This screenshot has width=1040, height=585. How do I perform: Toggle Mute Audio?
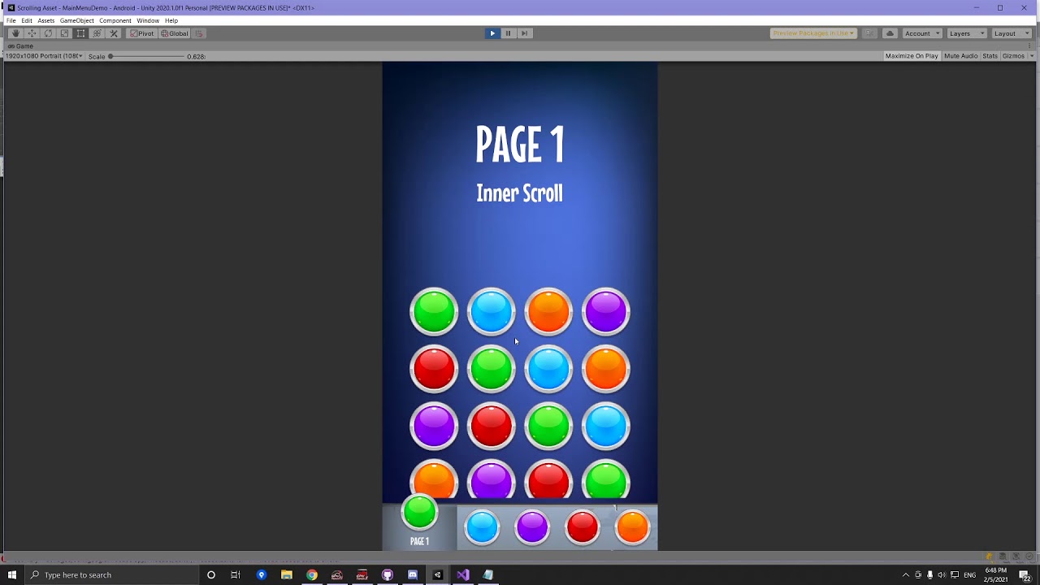point(961,56)
